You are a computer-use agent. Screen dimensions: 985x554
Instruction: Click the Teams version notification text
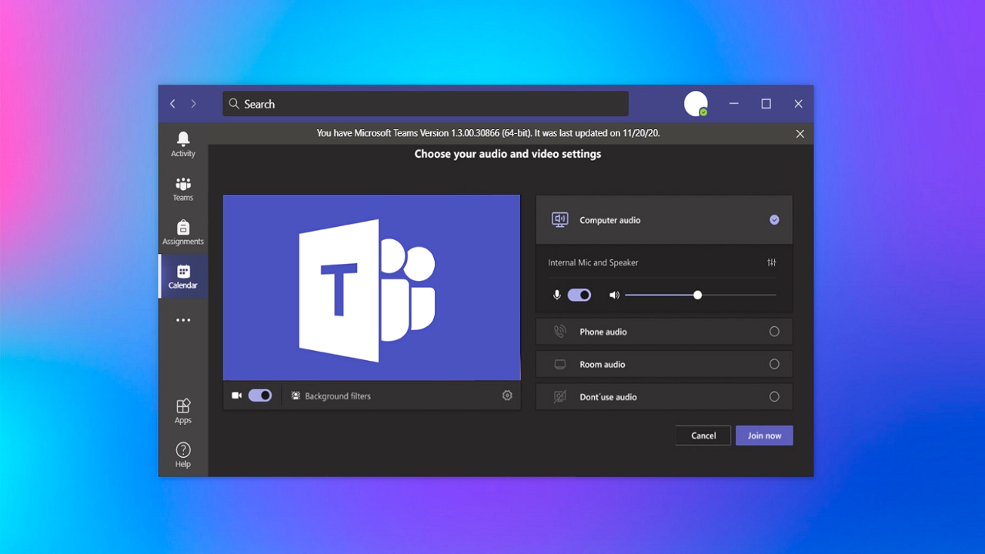point(489,133)
